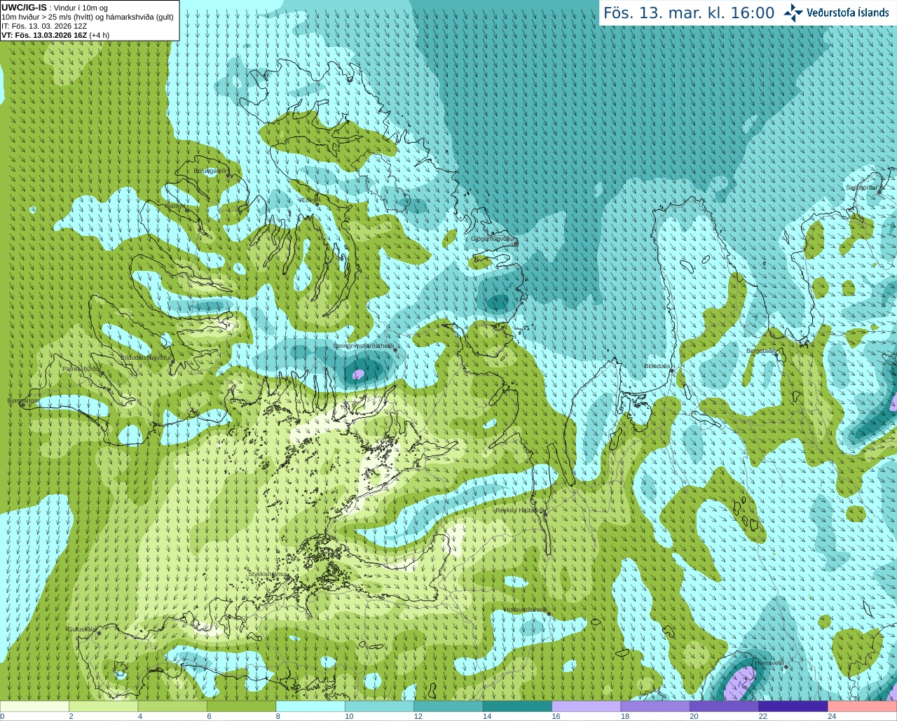Click the Blönduós station dot

pyautogui.click(x=671, y=371)
